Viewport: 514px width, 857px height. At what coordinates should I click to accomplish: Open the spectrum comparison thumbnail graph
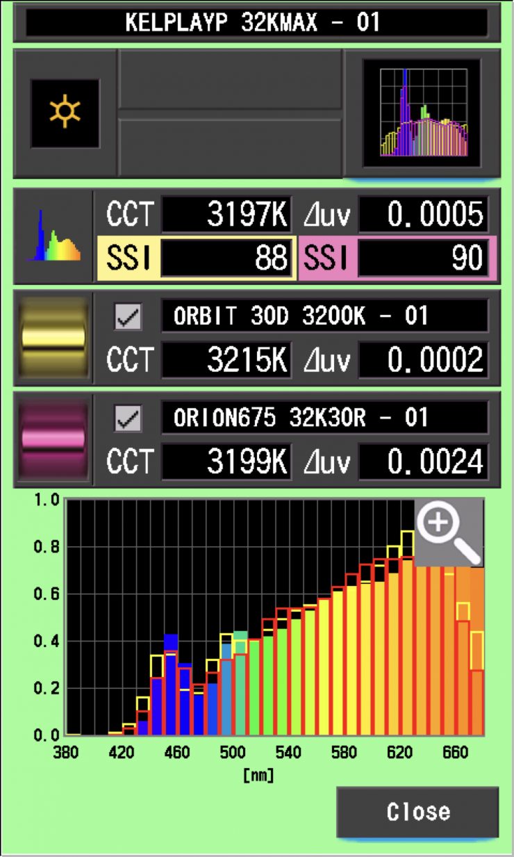(x=422, y=113)
